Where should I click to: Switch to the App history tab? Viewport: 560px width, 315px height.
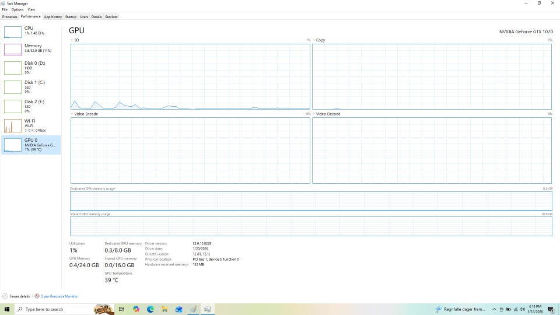[x=53, y=17]
